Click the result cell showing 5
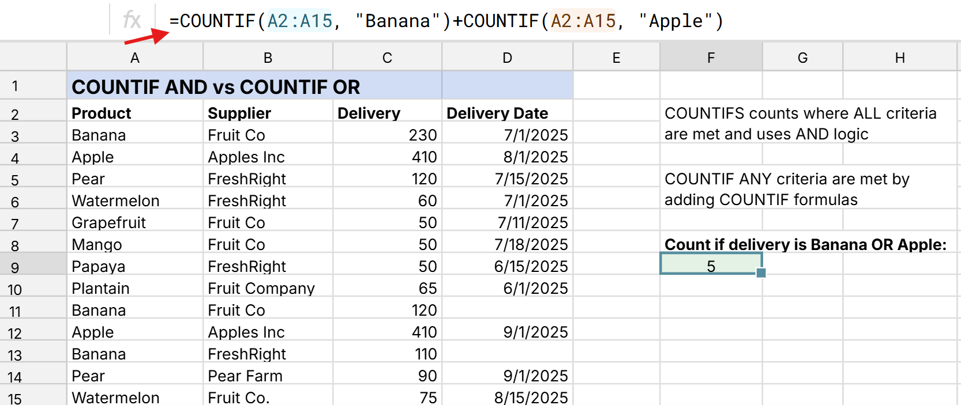 [x=711, y=266]
